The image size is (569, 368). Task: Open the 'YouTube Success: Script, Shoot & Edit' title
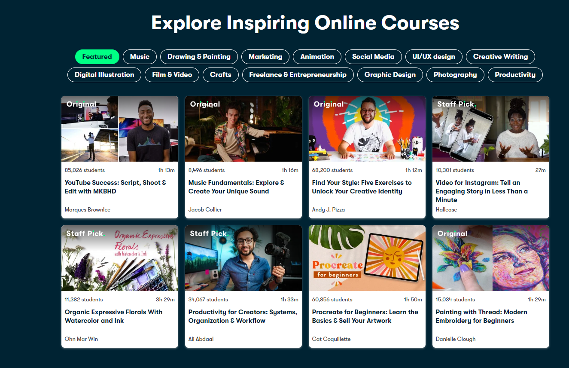(116, 187)
